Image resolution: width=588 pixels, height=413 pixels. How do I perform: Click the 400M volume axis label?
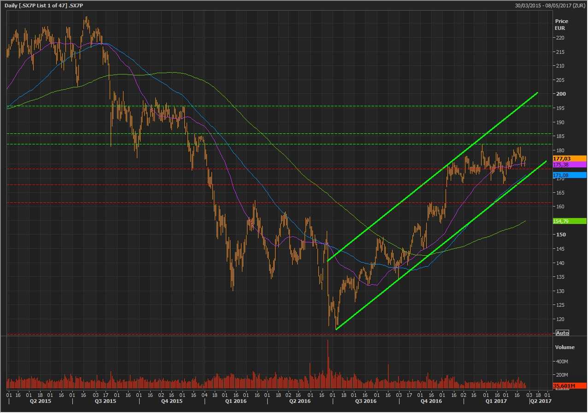pyautogui.click(x=561, y=362)
